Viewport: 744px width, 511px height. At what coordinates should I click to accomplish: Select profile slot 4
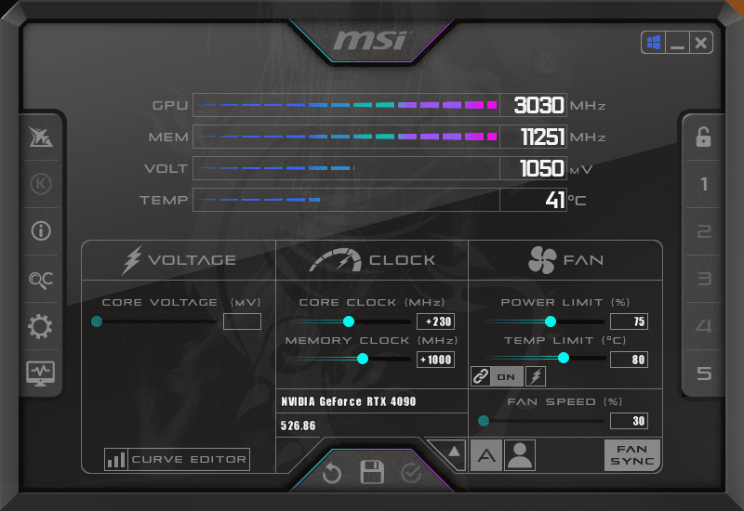click(x=704, y=326)
